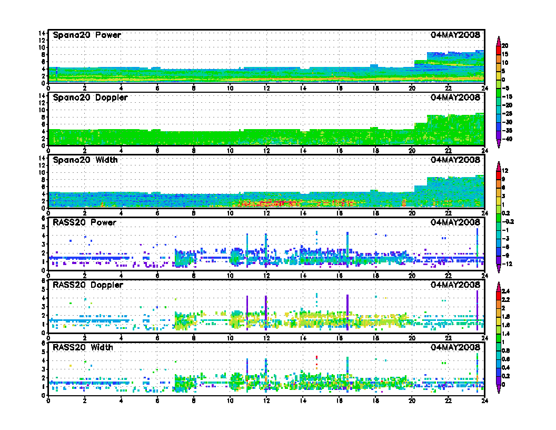Click the "-35" label on the top colorbar

[508, 131]
